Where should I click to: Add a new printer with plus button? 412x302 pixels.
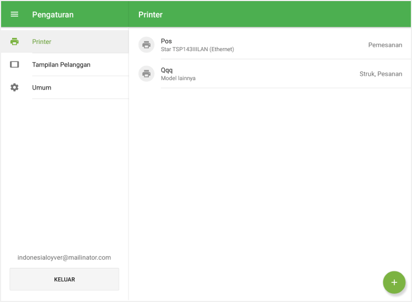coord(394,282)
